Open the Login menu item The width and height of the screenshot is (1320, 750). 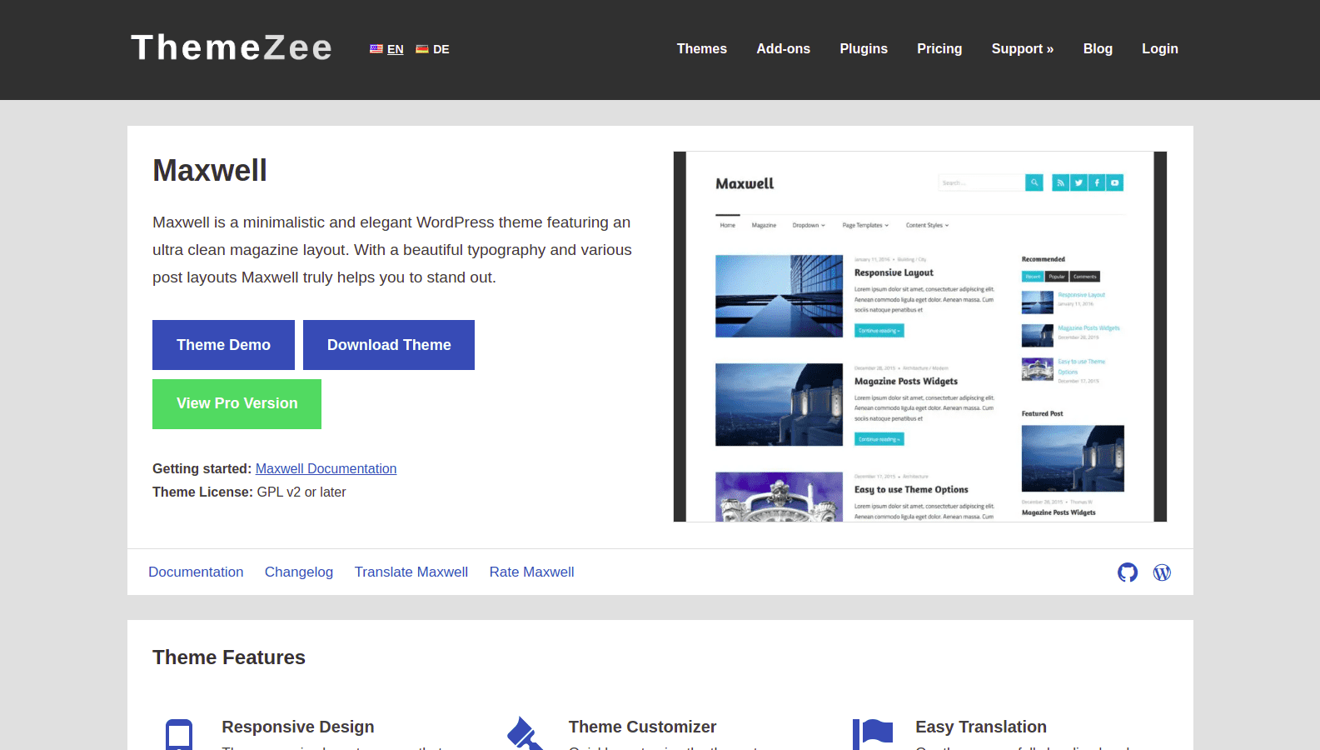[1160, 49]
